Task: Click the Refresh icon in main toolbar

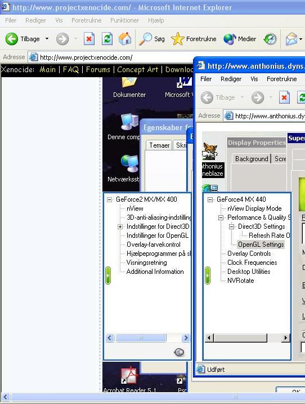Action: coord(107,39)
